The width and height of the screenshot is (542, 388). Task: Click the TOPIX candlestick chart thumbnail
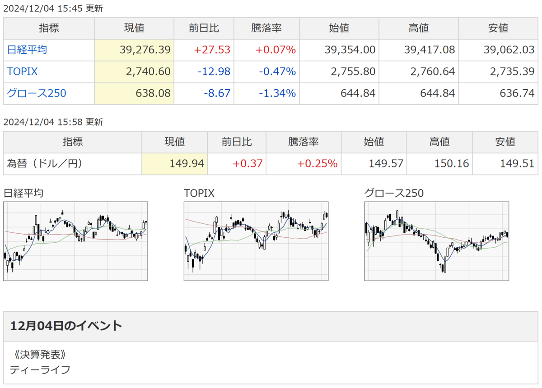pos(256,241)
